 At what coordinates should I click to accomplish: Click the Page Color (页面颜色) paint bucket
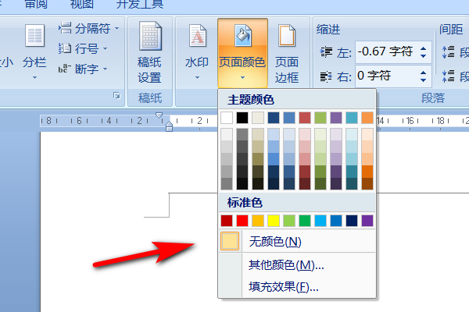(x=242, y=36)
